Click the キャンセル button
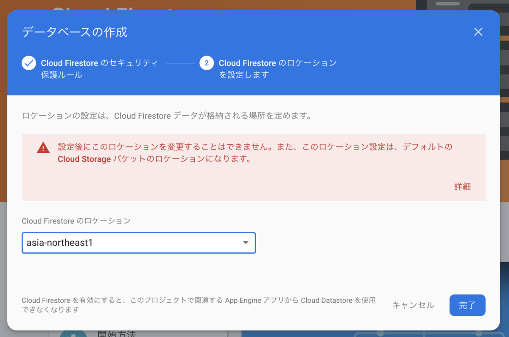Screen dimensions: 509x337 tap(413, 305)
